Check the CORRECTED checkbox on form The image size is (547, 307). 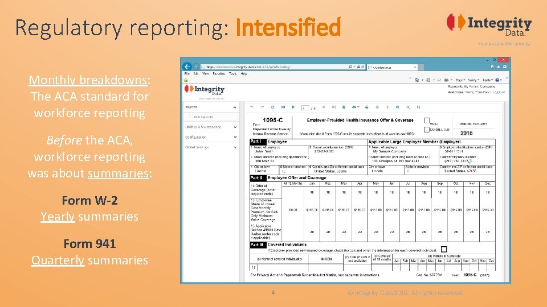point(426,130)
